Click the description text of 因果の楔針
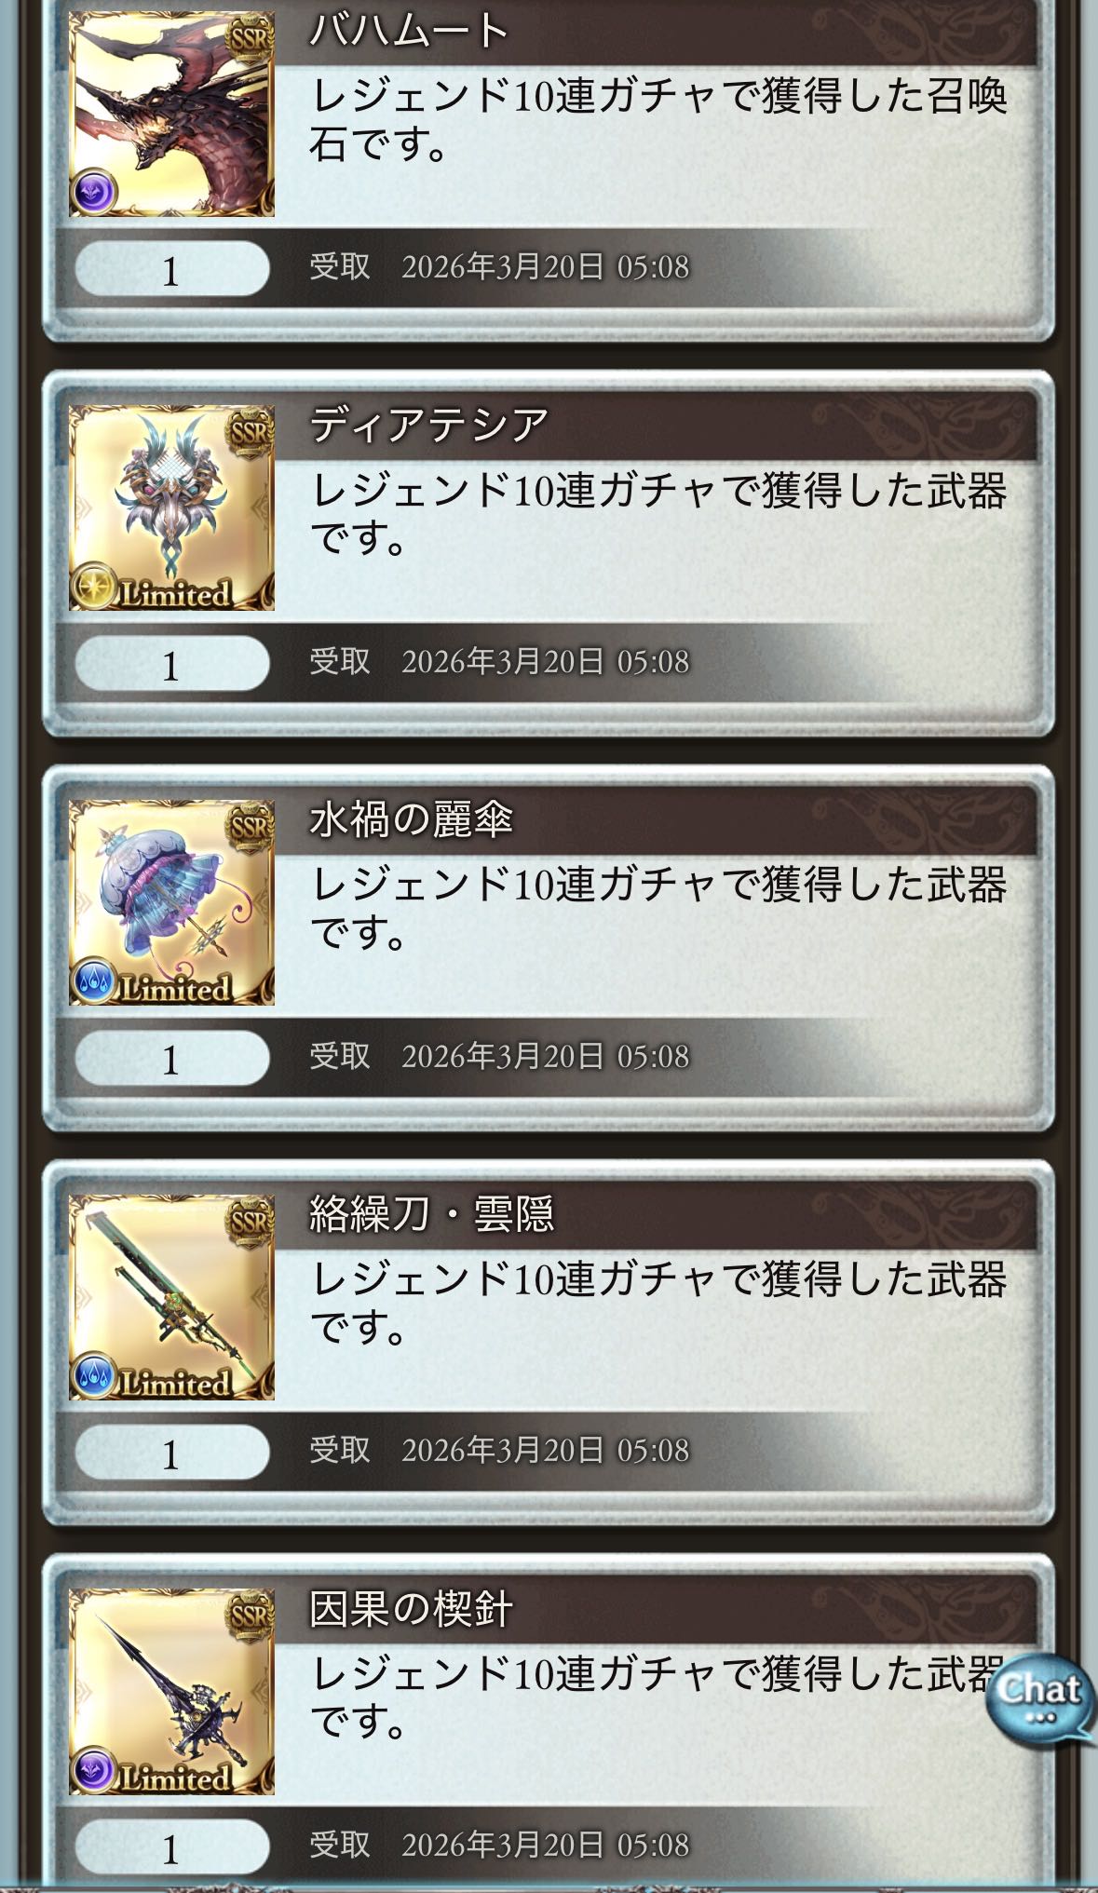 pos(657,1697)
